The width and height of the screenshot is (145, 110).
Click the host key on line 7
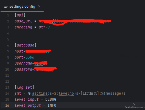tap(19, 51)
